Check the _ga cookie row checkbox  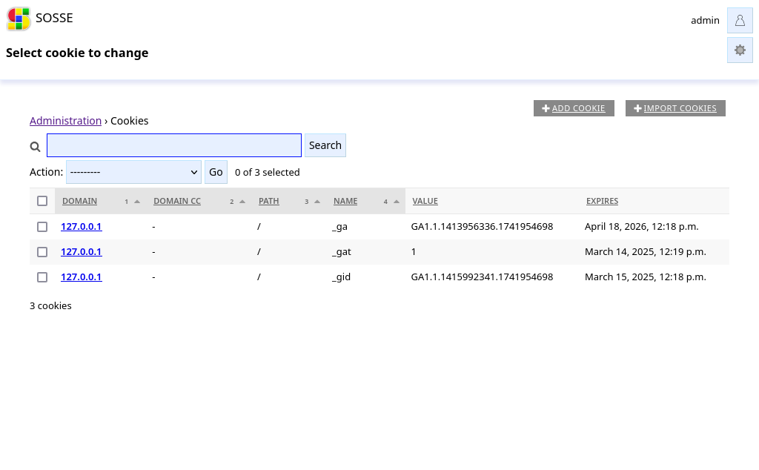coord(42,227)
